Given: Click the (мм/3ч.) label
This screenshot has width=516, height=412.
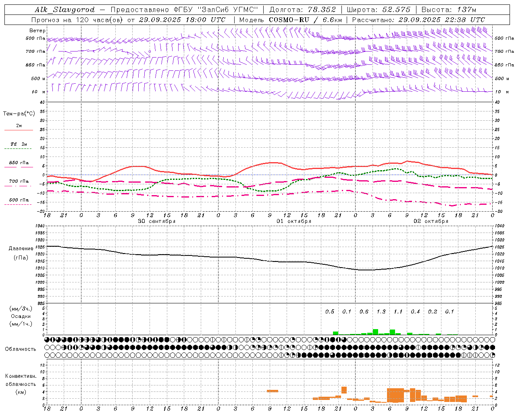Looking at the screenshot, I should tap(21, 309).
